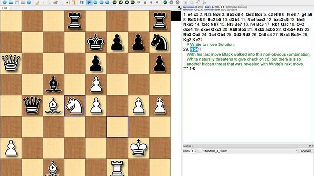Click the 1-0 result in notation
Screen dimensions: 314x176
tap(192, 68)
